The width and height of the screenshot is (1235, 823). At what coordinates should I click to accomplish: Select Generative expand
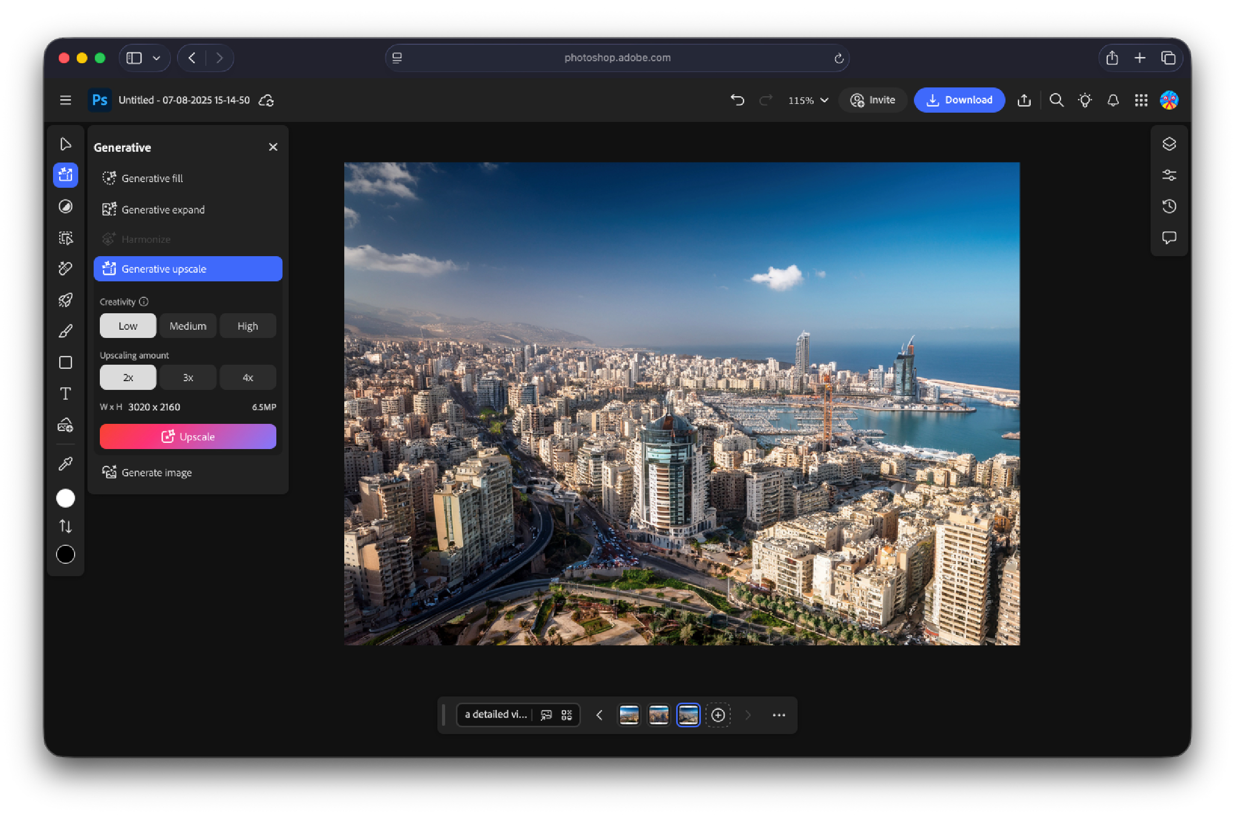pyautogui.click(x=163, y=209)
